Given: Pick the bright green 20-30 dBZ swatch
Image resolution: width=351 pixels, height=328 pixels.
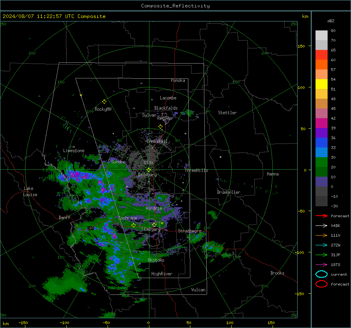Looking at the screenshot, I should click(321, 162).
